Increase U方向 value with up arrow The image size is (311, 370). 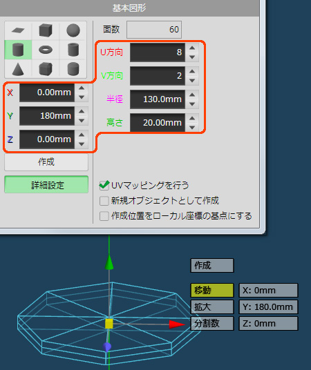coord(192,48)
